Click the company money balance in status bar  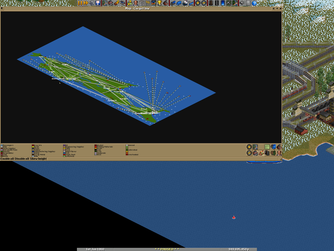[238, 249]
